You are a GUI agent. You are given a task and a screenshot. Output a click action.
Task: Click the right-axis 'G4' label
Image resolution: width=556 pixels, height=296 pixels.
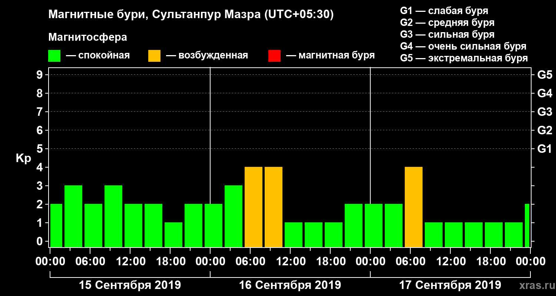[x=545, y=93]
